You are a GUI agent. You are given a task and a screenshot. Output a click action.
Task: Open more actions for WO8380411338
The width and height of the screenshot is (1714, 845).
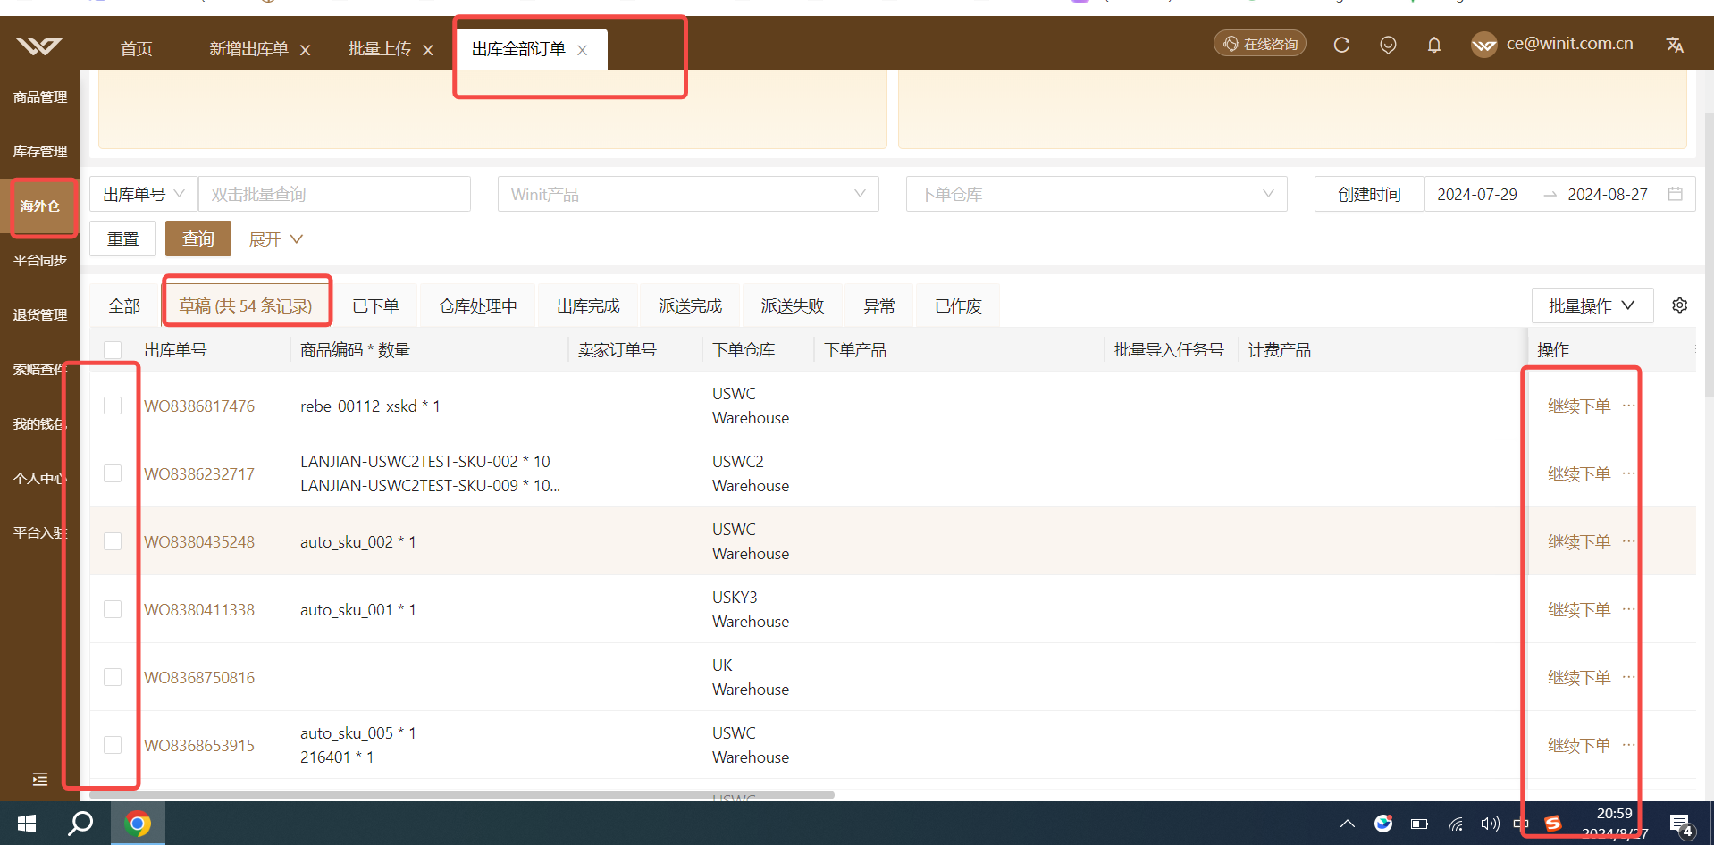[1629, 609]
